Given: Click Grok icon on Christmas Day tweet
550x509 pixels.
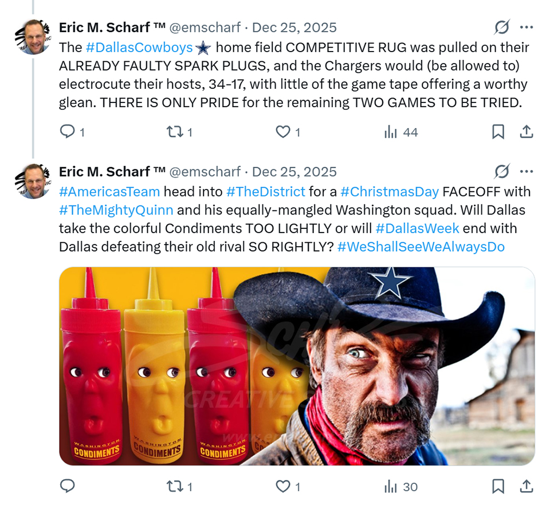Looking at the screenshot, I should pyautogui.click(x=502, y=172).
